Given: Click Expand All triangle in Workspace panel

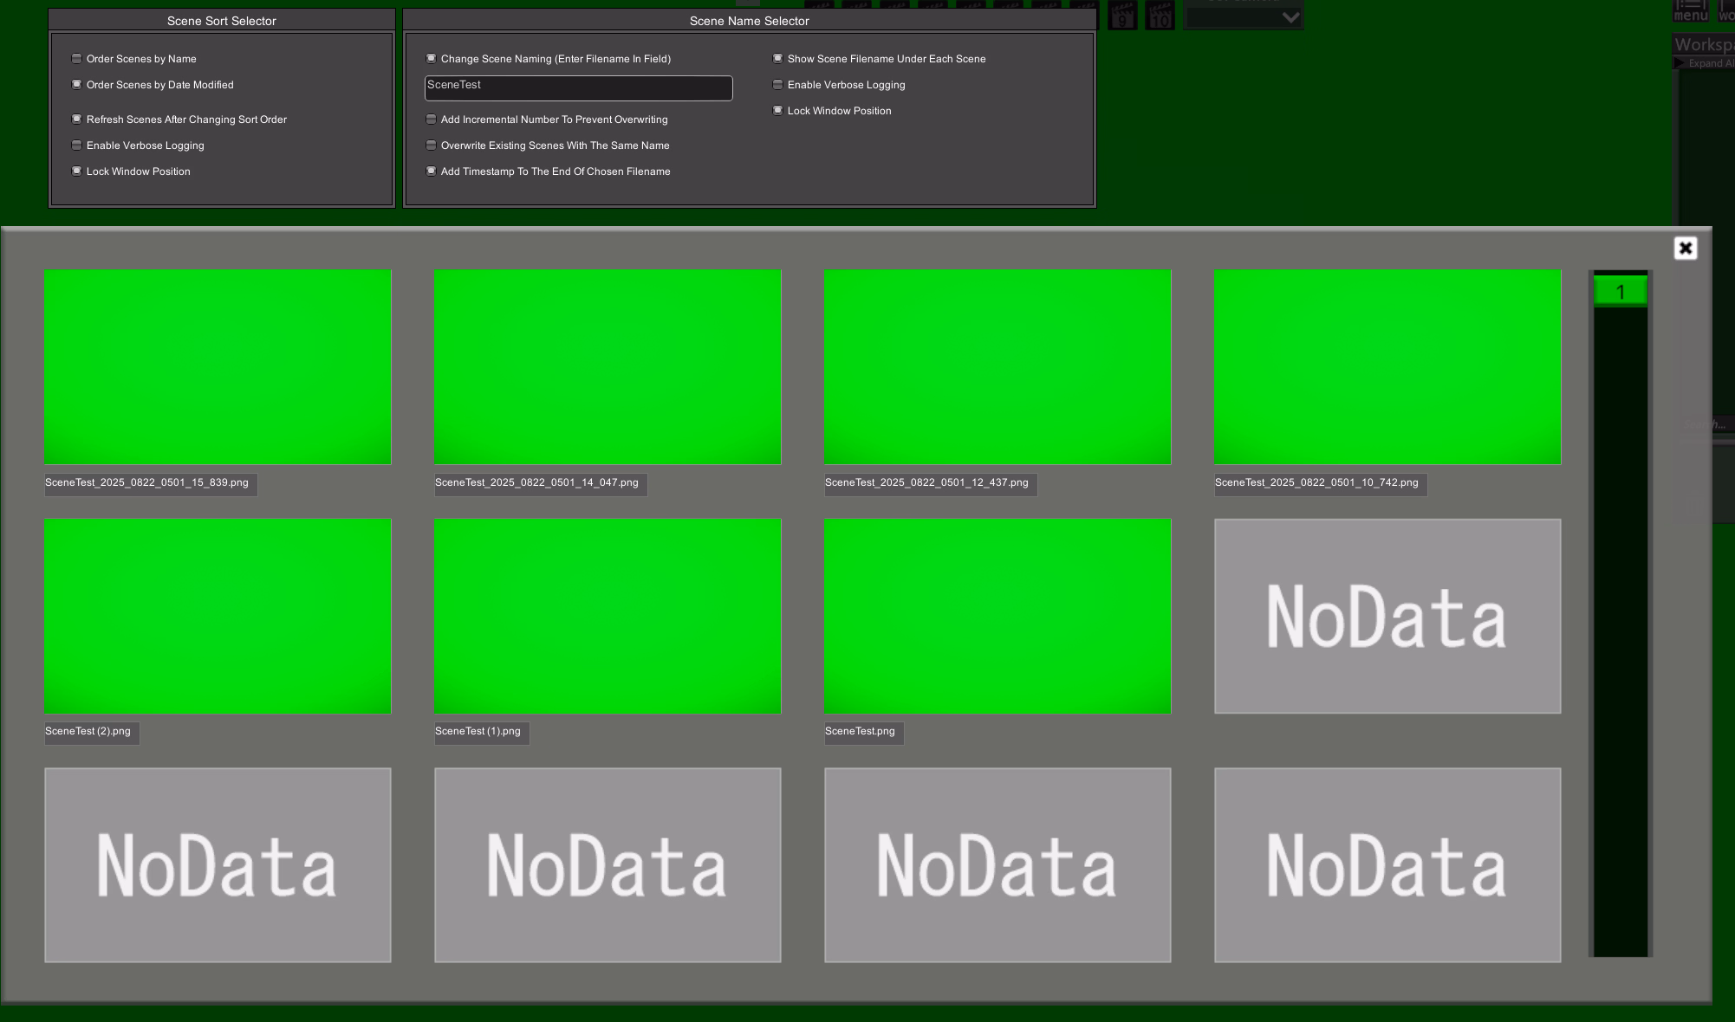Looking at the screenshot, I should (x=1680, y=63).
